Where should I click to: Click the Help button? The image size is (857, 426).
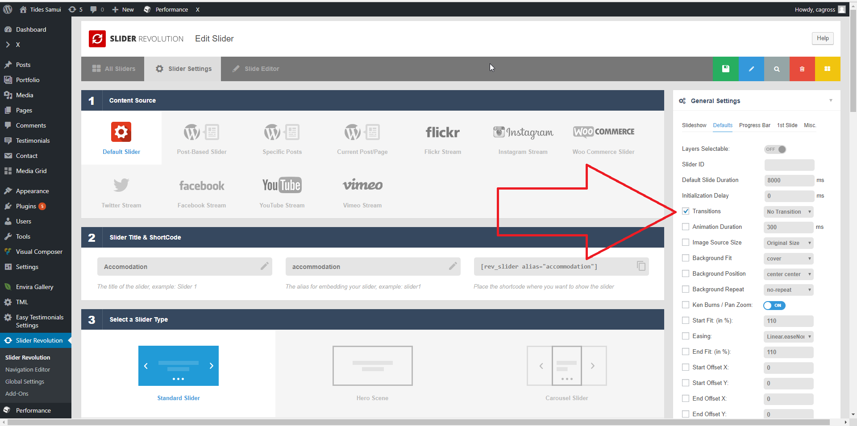(823, 38)
